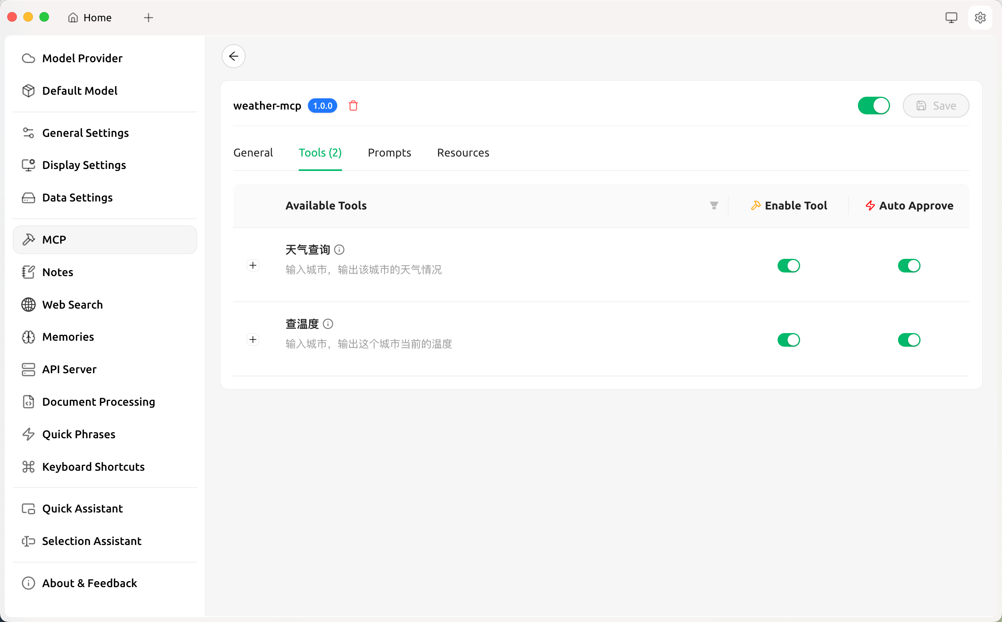Viewport: 1002px width, 622px height.
Task: Click info icon next to 查温度
Action: click(328, 324)
